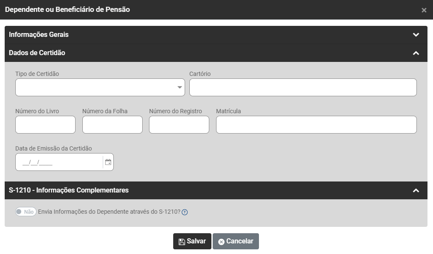This screenshot has width=433, height=254.
Task: Toggle the S-1210 dependent information switch
Action: click(x=26, y=212)
